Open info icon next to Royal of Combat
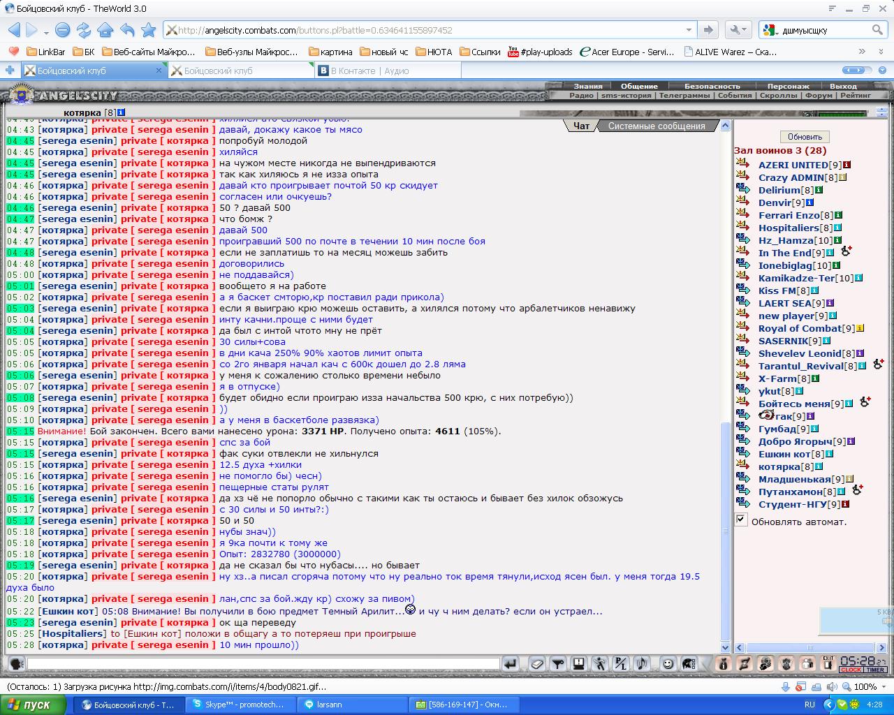The width and height of the screenshot is (894, 715). click(x=860, y=328)
